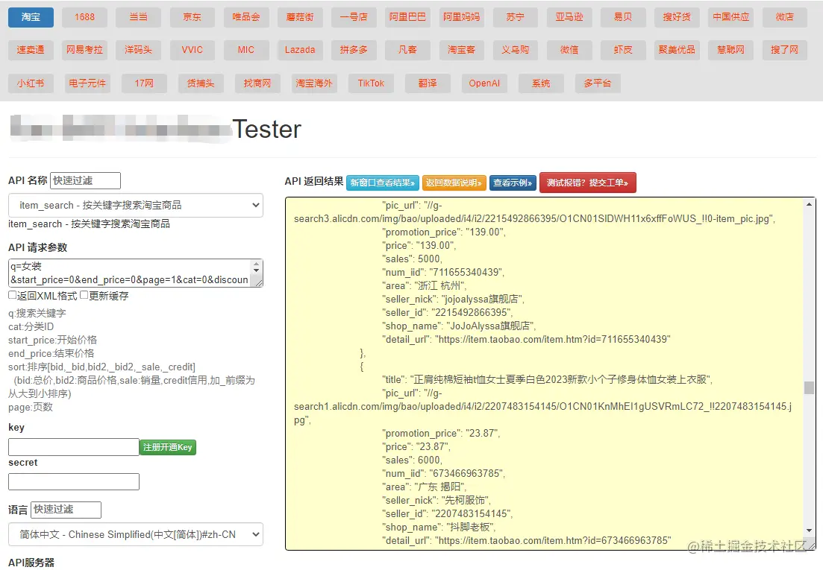
Task: Click the green 注册开通Key button
Action: click(168, 447)
